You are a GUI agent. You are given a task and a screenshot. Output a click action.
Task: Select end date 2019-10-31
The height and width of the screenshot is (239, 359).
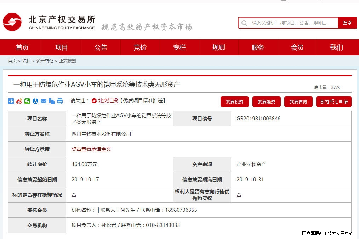[250, 180]
